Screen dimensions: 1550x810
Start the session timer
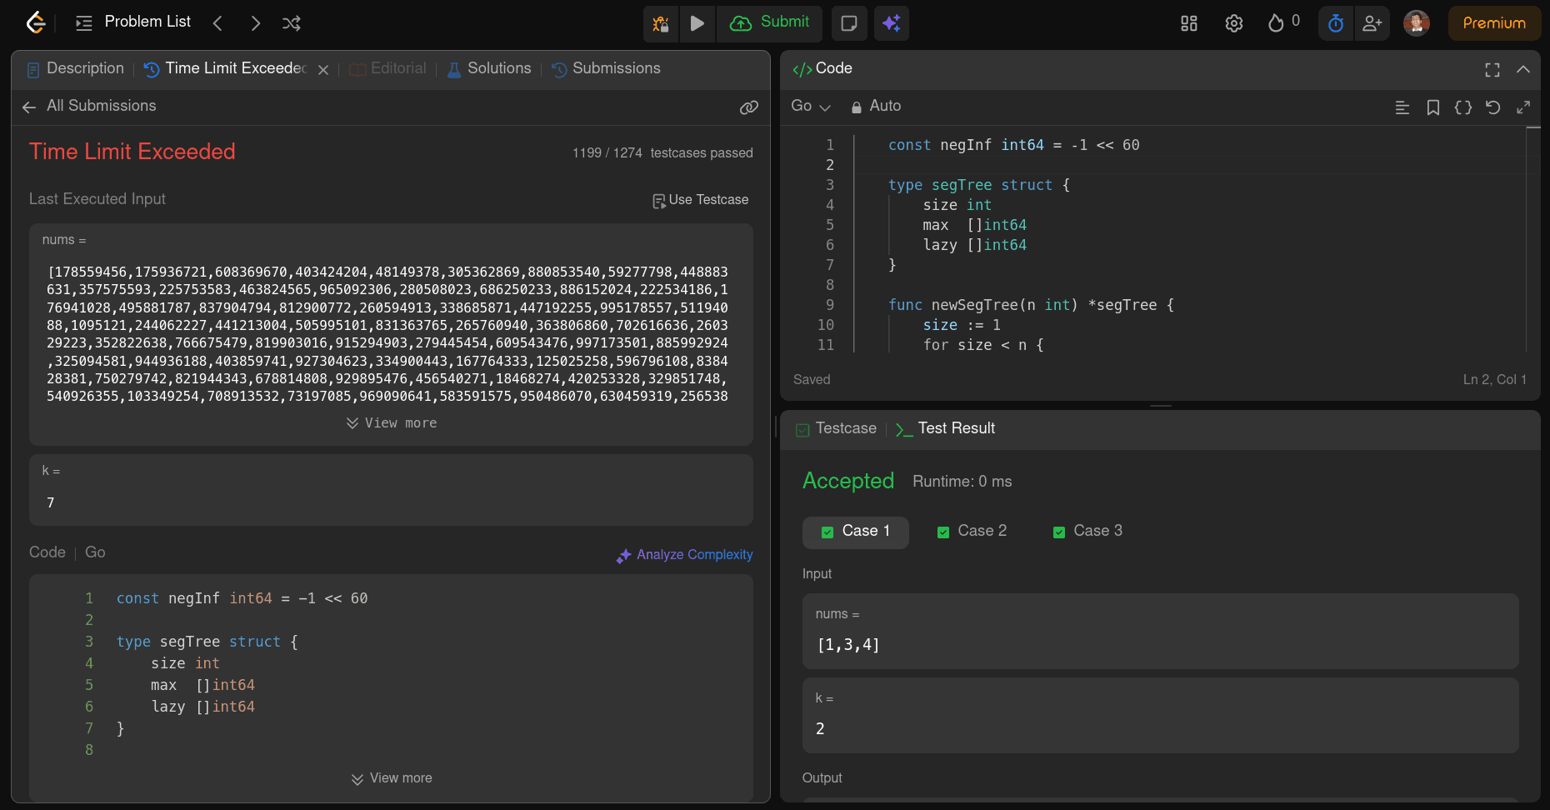pos(1335,22)
